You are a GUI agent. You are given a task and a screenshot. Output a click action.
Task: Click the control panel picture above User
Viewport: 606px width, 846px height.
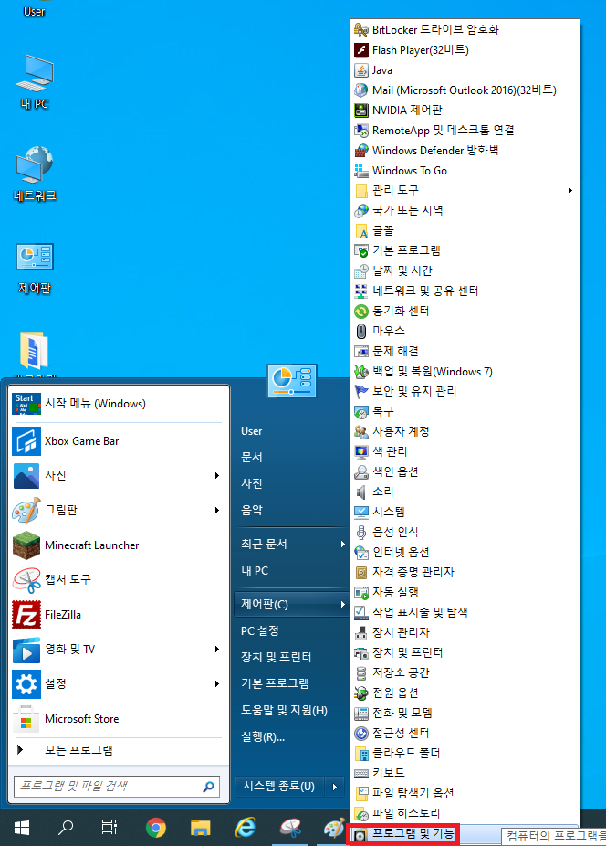[x=292, y=380]
